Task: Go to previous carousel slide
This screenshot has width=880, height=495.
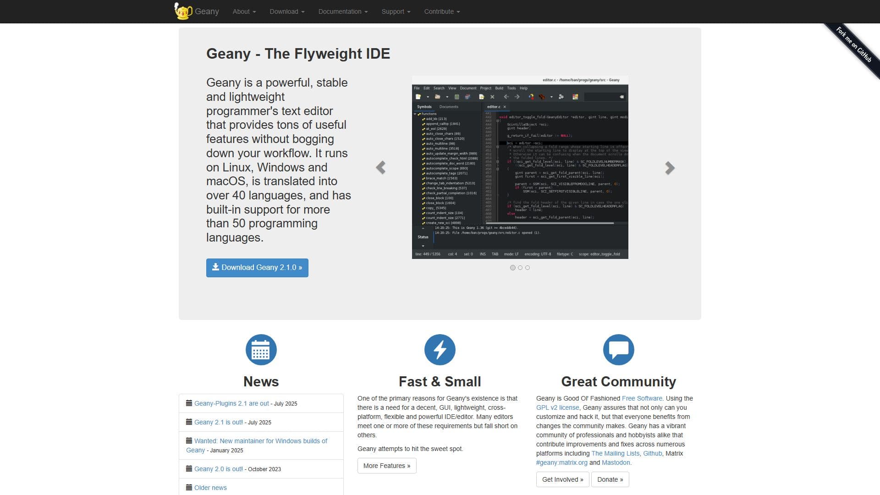Action: [x=380, y=168]
